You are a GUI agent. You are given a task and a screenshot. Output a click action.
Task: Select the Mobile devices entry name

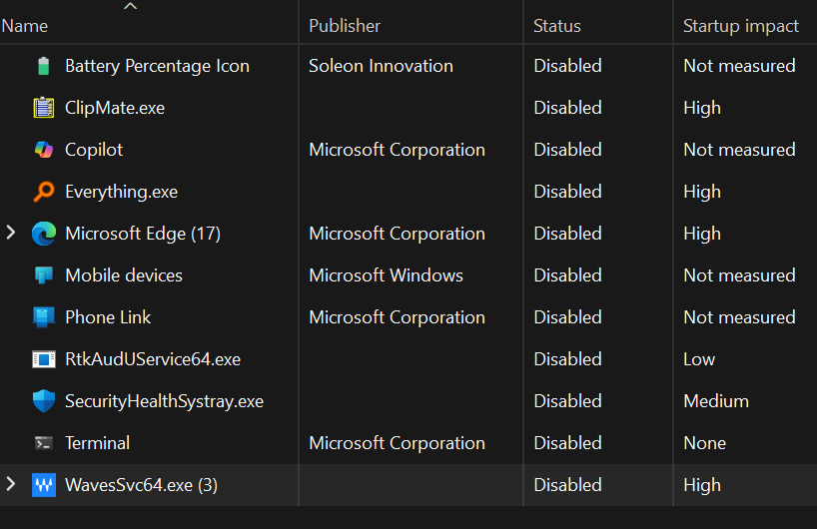[x=124, y=275]
